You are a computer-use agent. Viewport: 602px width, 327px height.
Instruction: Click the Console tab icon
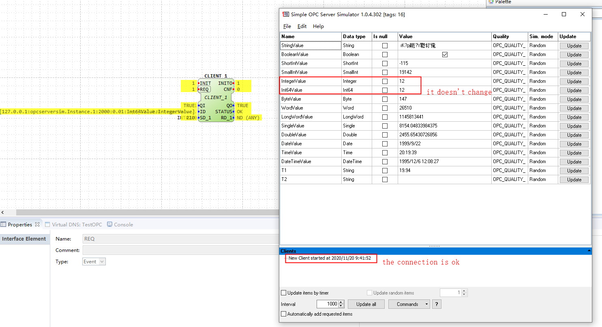pyautogui.click(x=110, y=224)
